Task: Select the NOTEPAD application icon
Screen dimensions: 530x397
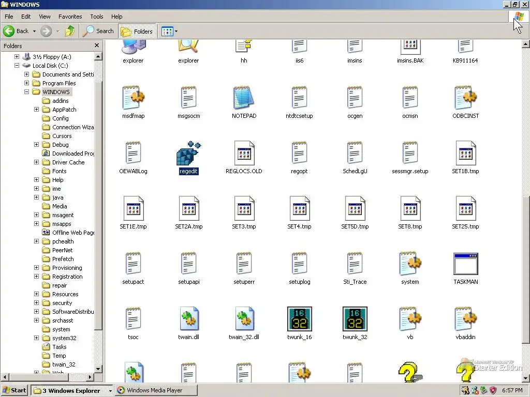Action: click(x=244, y=98)
